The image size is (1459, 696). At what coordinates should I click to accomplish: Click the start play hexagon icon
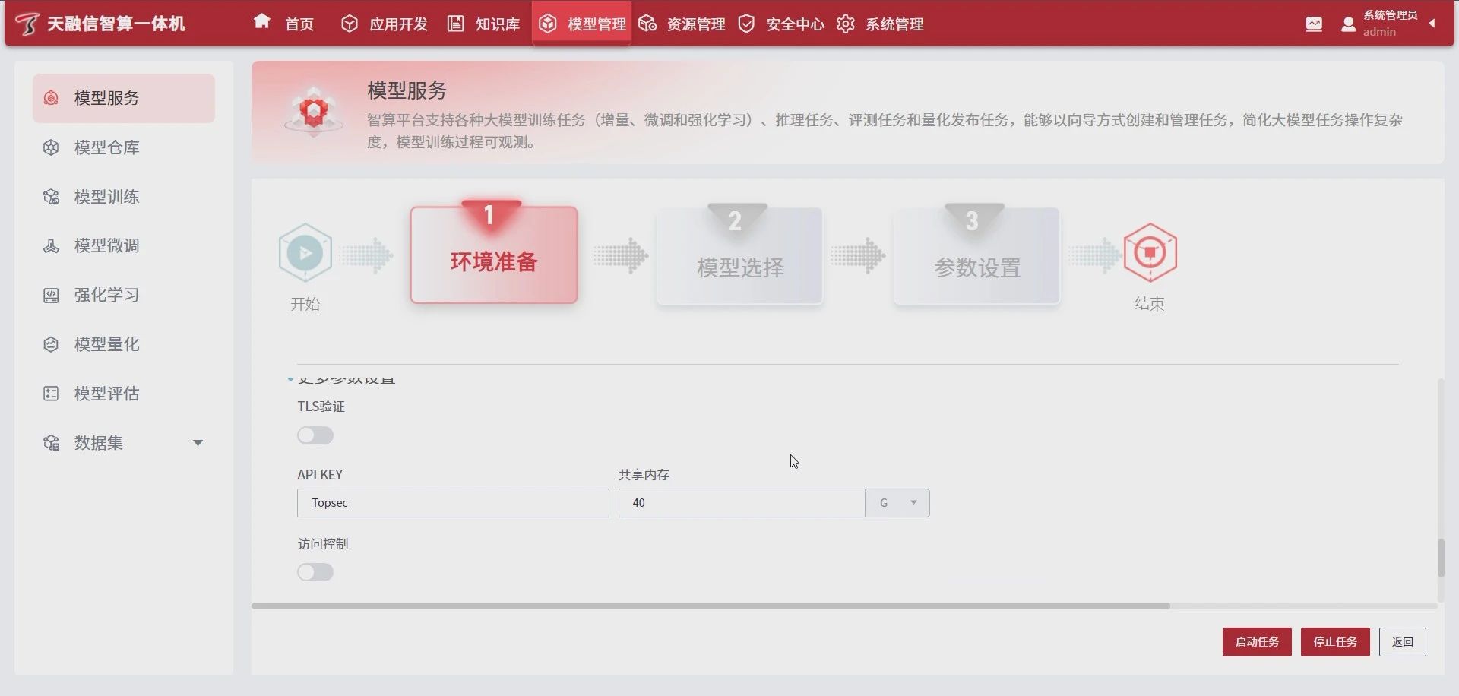pos(305,253)
